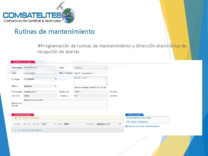Click the Email de Alerta input field
Screen dimensions: 208x156
pyautogui.click(x=40, y=92)
